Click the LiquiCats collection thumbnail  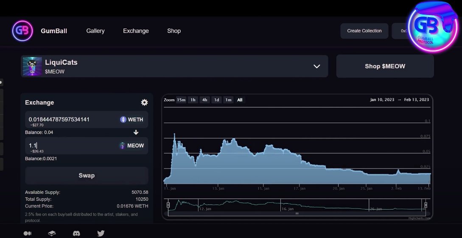click(x=32, y=66)
